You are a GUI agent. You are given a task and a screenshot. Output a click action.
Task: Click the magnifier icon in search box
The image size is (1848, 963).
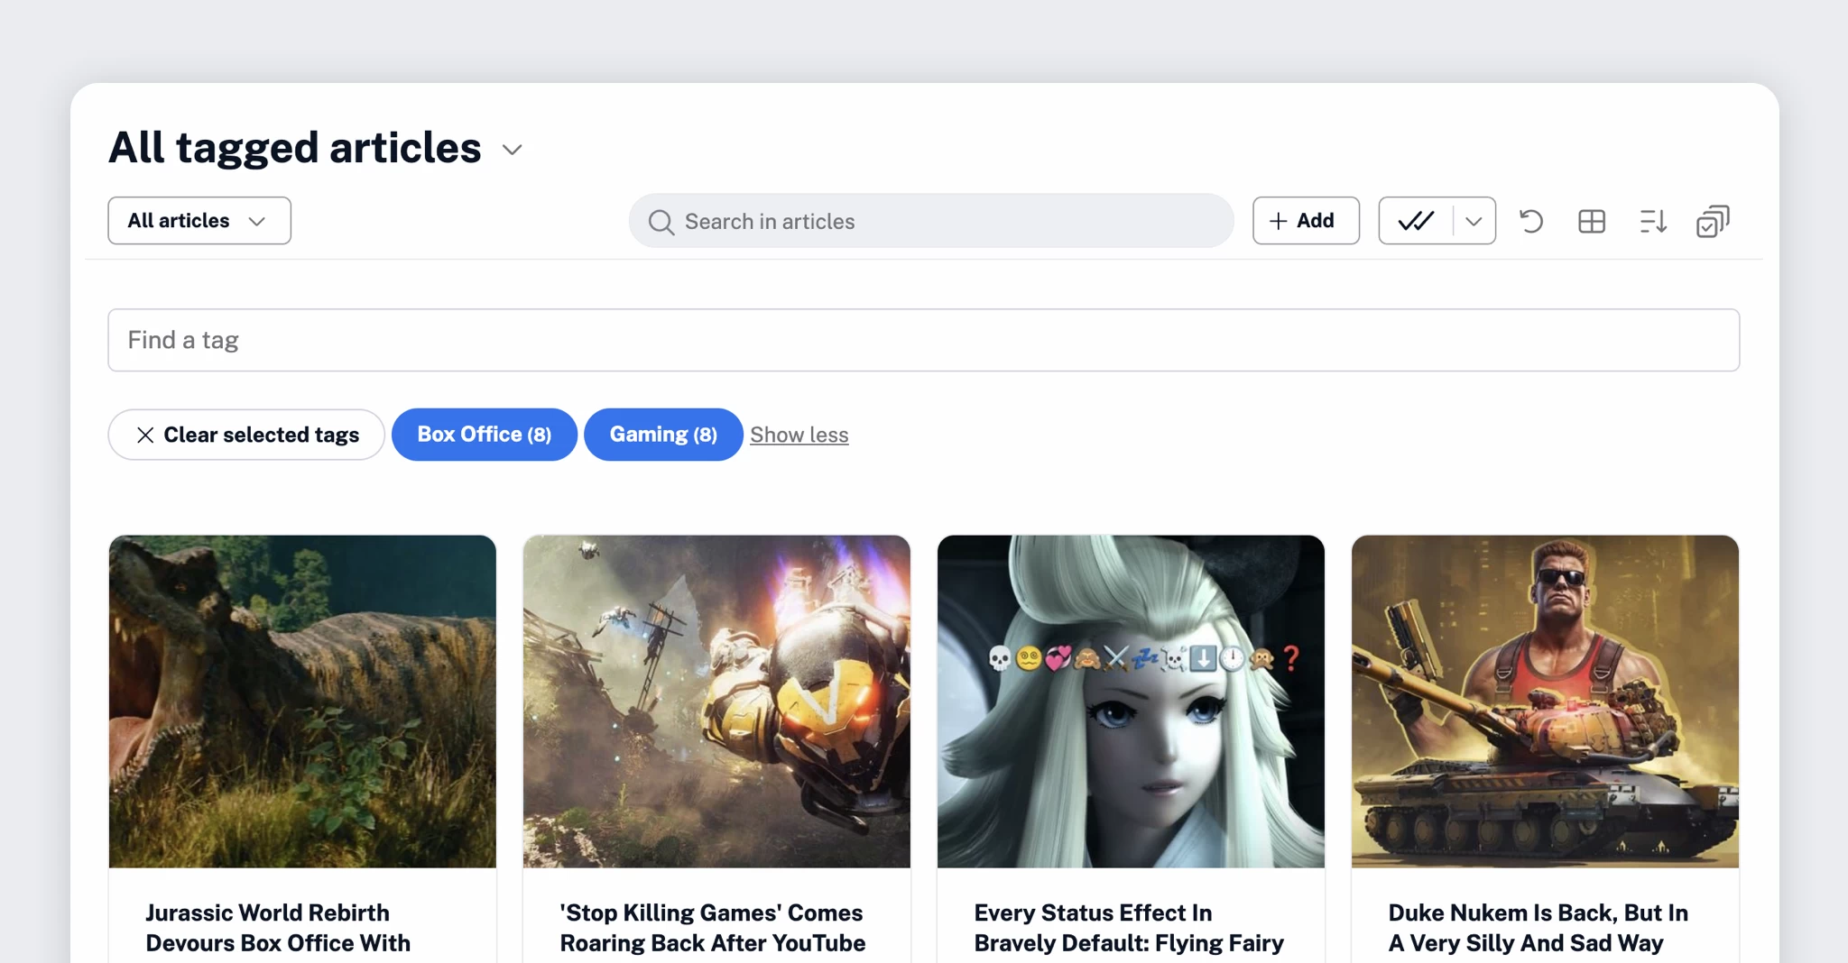coord(661,222)
